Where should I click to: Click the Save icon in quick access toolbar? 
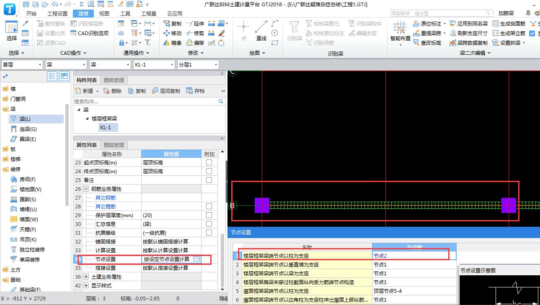[26, 5]
